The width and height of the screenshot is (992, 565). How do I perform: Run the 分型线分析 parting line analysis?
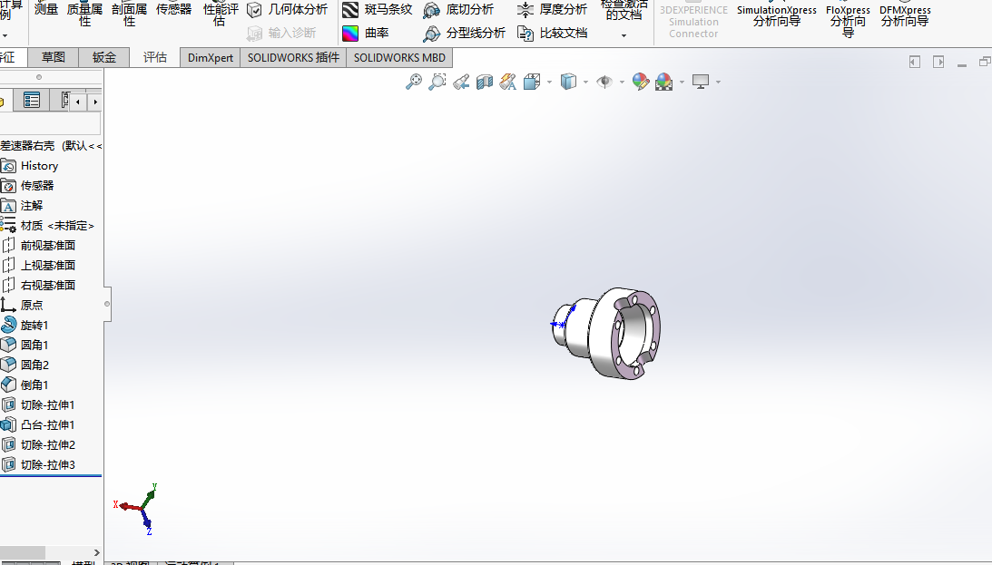coord(465,33)
